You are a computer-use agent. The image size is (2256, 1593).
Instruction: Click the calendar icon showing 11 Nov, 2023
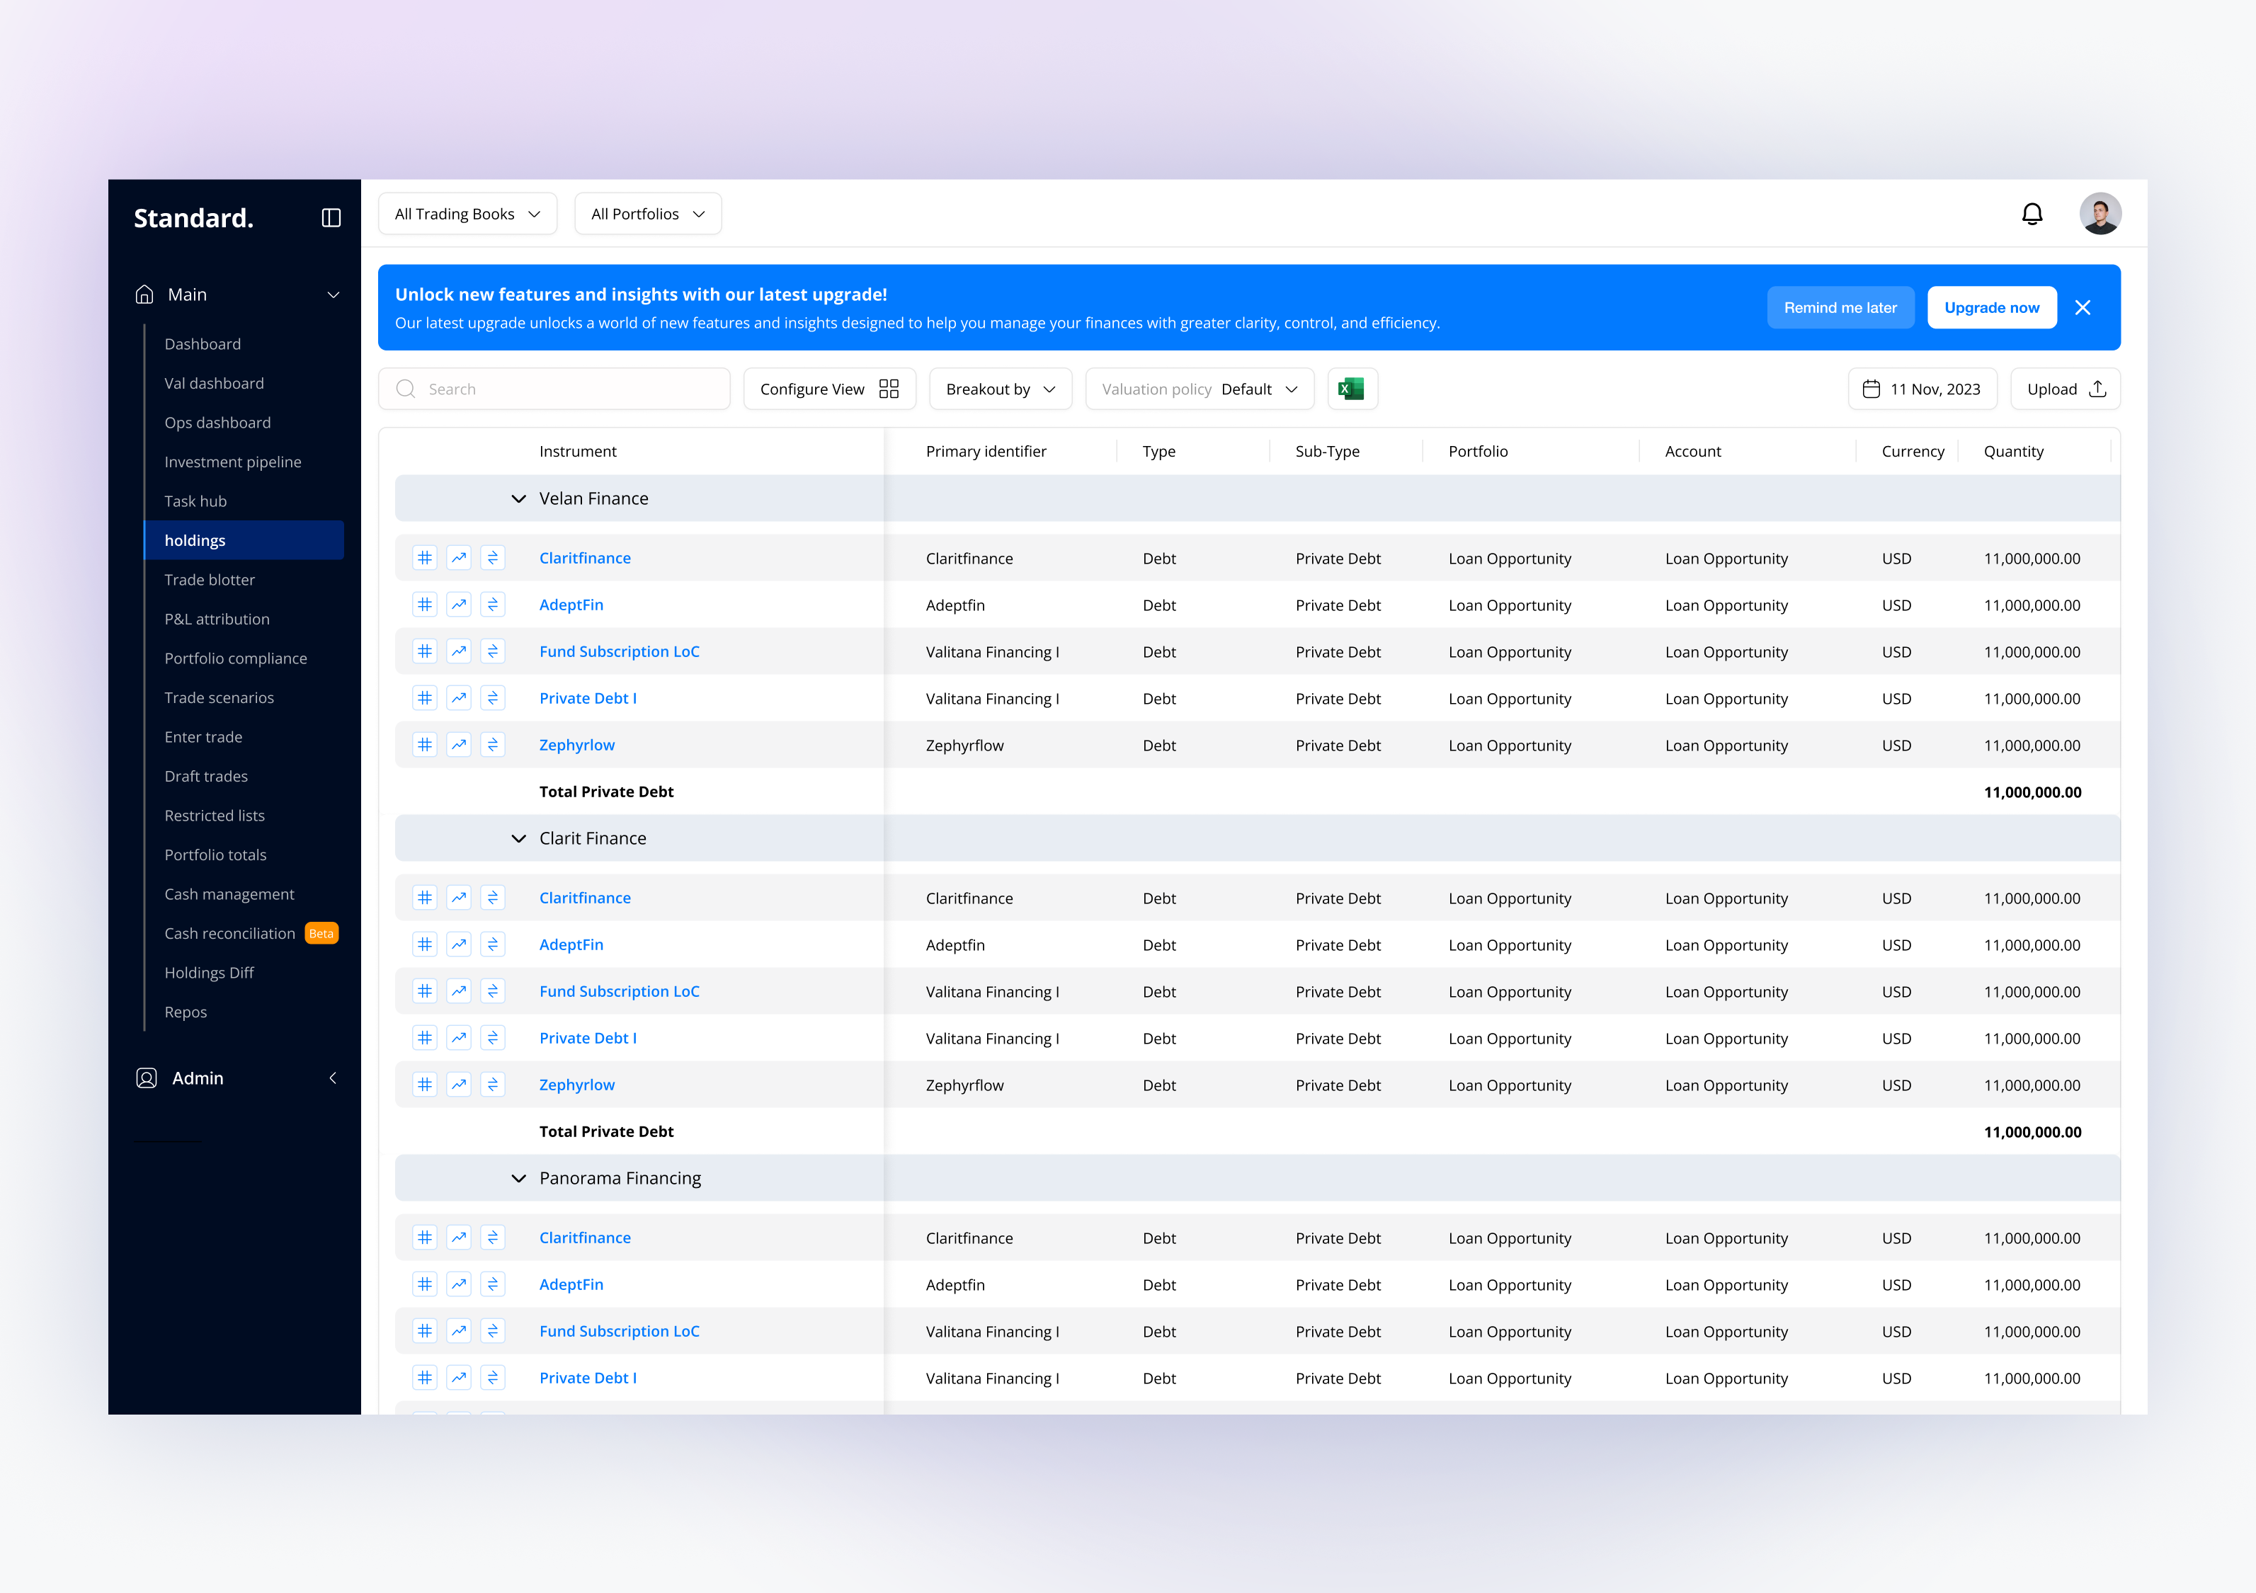coord(1873,388)
